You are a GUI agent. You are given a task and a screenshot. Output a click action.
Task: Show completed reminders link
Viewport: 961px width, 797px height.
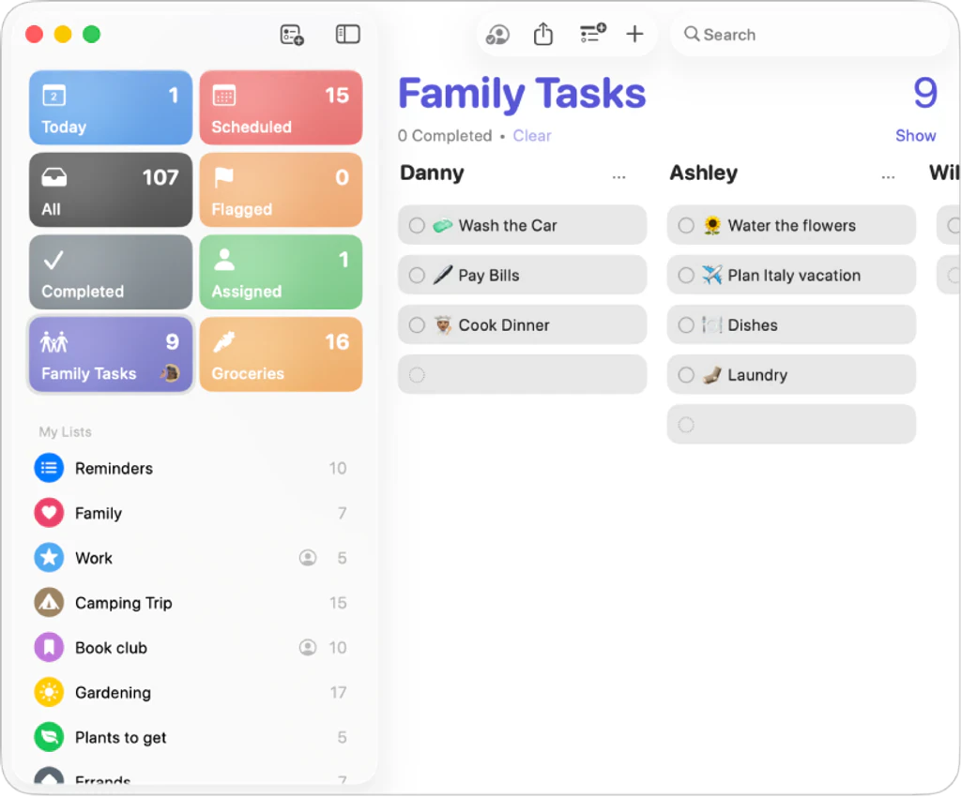tap(916, 136)
